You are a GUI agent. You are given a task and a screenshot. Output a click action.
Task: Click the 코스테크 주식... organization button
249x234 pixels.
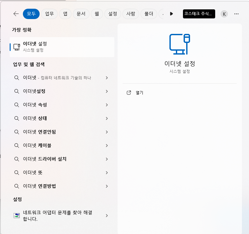[x=199, y=14]
